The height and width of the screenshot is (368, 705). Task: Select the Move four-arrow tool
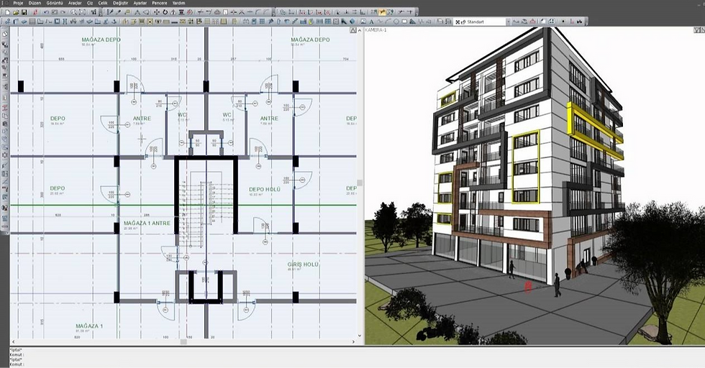[x=157, y=12]
